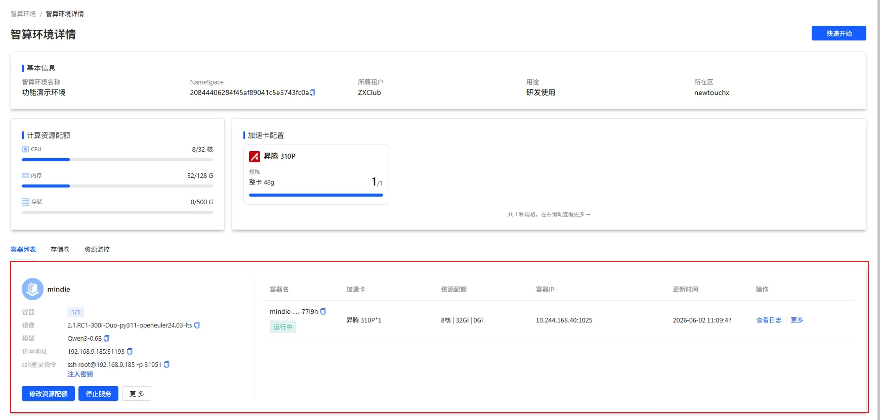Click the tenant name ZXClub

(369, 92)
